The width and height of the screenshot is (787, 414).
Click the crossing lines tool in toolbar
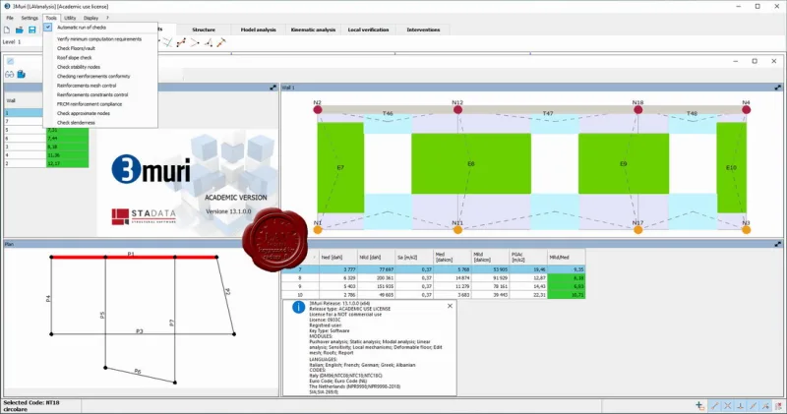point(167,42)
